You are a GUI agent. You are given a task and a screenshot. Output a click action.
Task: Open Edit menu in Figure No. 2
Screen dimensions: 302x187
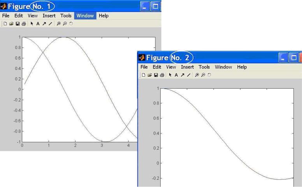tap(157, 67)
